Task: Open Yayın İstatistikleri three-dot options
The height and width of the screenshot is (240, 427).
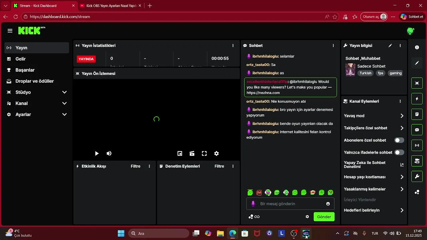Action: tap(233, 45)
